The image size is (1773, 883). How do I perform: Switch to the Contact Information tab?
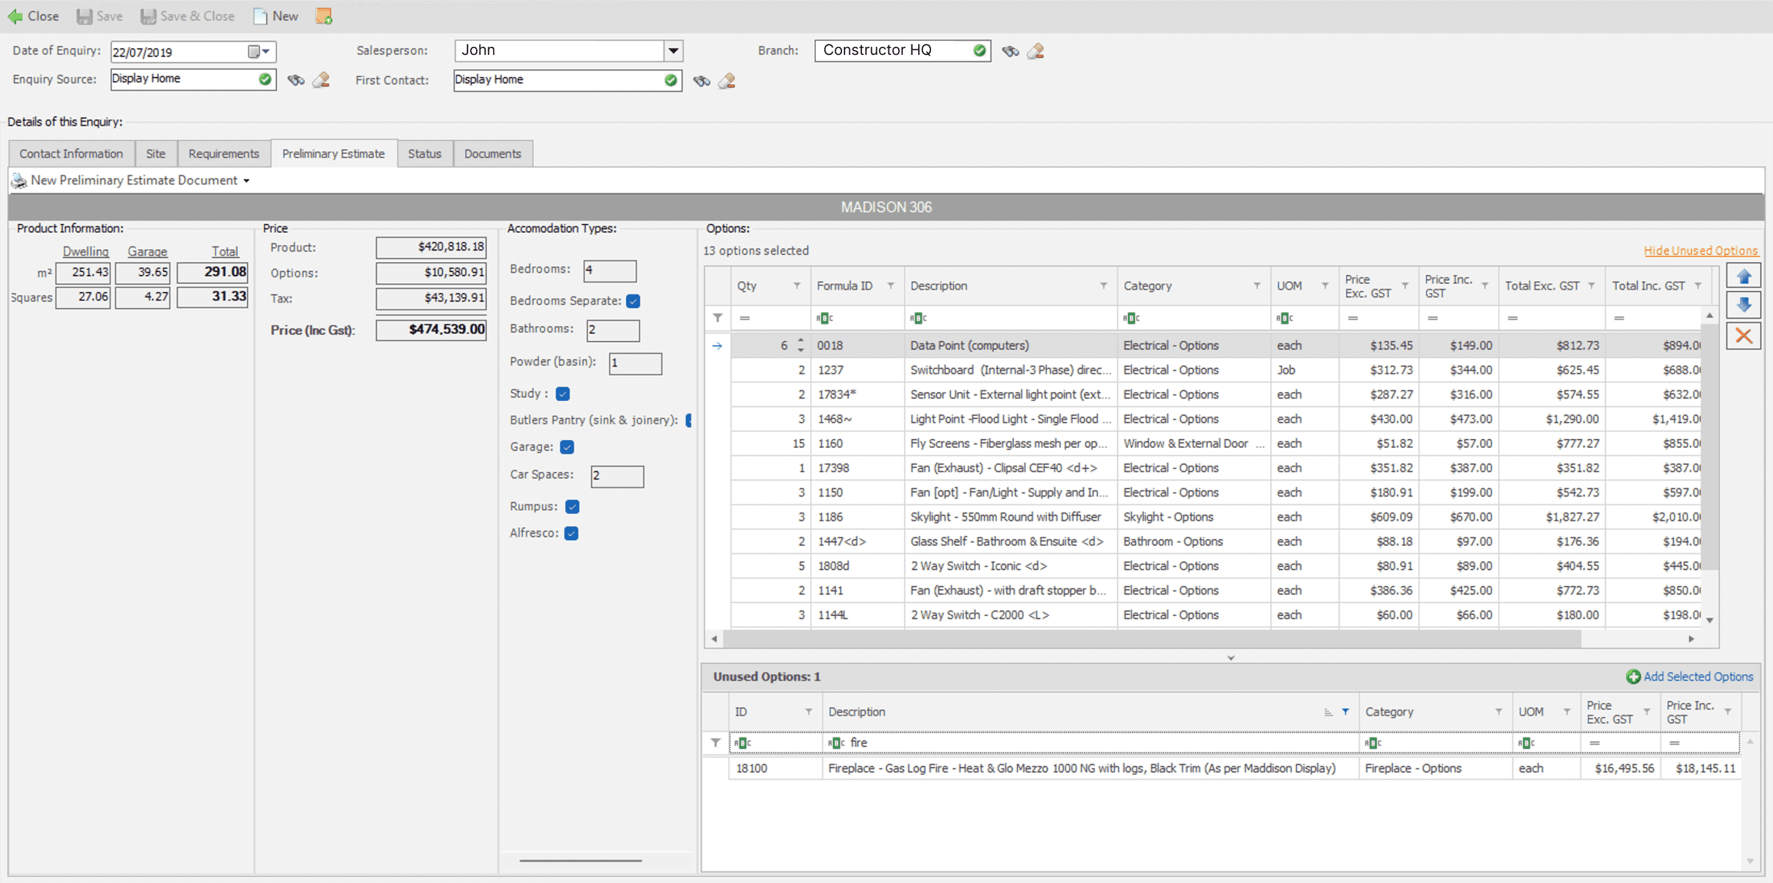pyautogui.click(x=71, y=153)
